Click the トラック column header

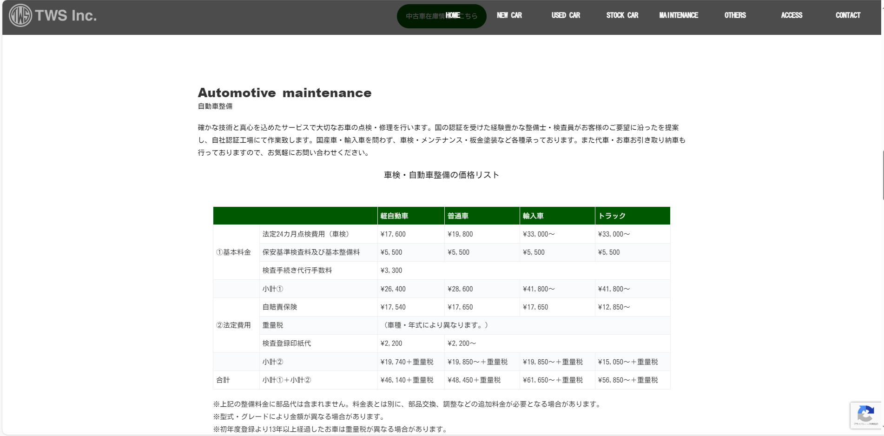pos(633,216)
